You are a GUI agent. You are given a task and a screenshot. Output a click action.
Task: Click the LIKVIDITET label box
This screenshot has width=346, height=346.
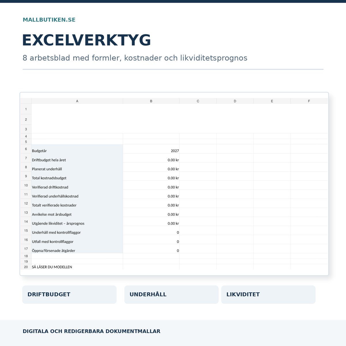tap(268, 295)
